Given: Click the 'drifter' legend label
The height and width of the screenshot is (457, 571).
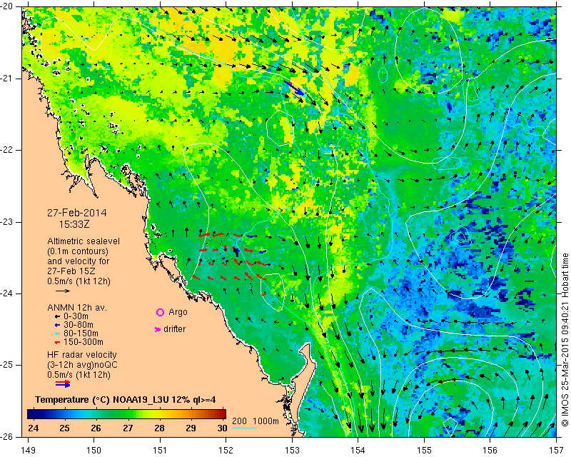Looking at the screenshot, I should click(x=174, y=329).
